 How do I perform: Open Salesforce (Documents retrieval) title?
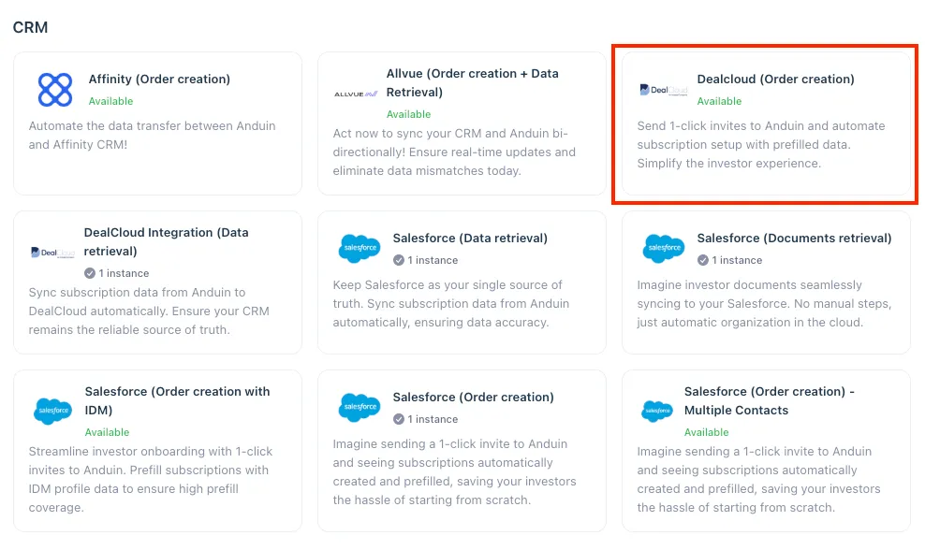click(795, 239)
